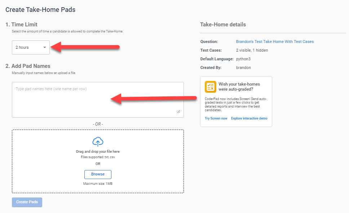Click the Create Take-Home Pads page title
Image resolution: width=349 pixels, height=213 pixels.
40,10
